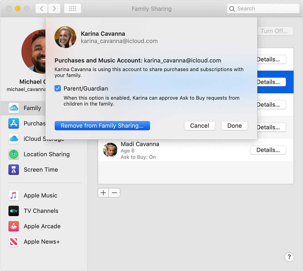Confirm with the Done button
303x271 pixels.
[x=234, y=126]
